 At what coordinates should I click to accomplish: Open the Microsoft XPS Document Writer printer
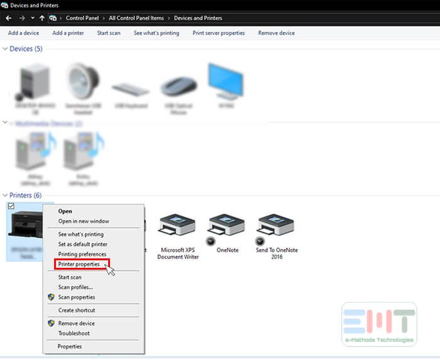pos(177,226)
